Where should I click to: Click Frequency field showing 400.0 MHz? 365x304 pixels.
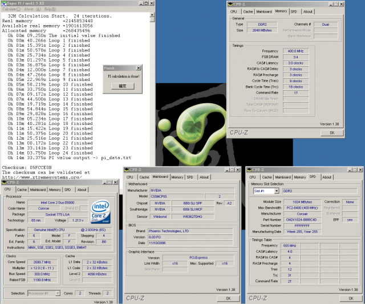[295, 51]
